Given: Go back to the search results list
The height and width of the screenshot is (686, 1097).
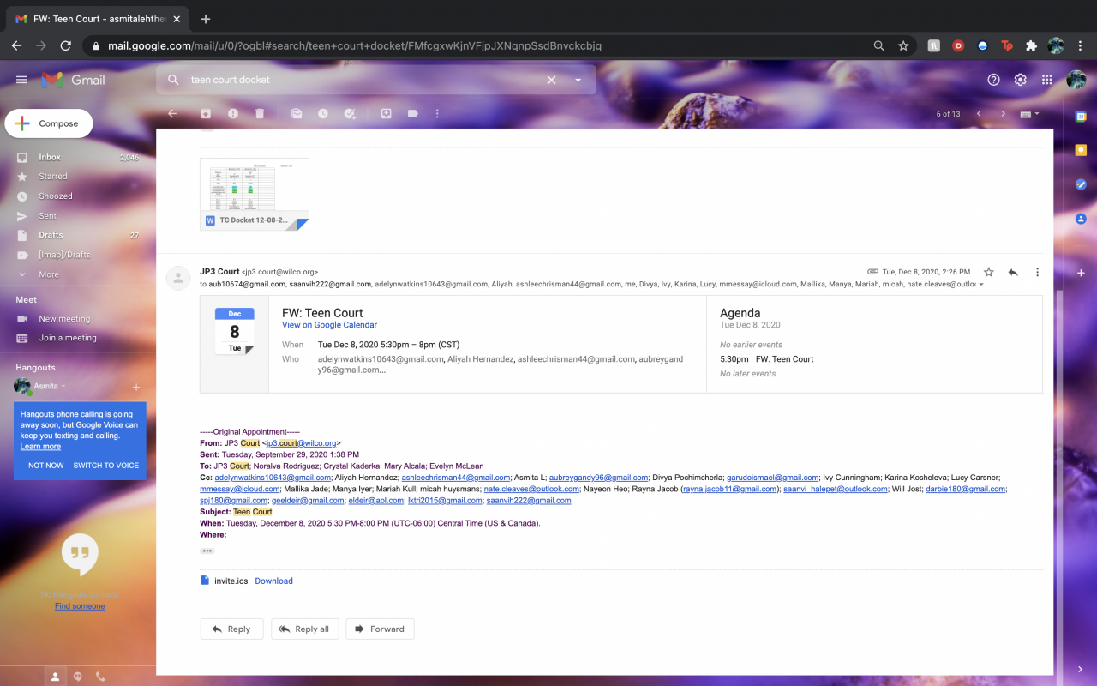Looking at the screenshot, I should [172, 113].
